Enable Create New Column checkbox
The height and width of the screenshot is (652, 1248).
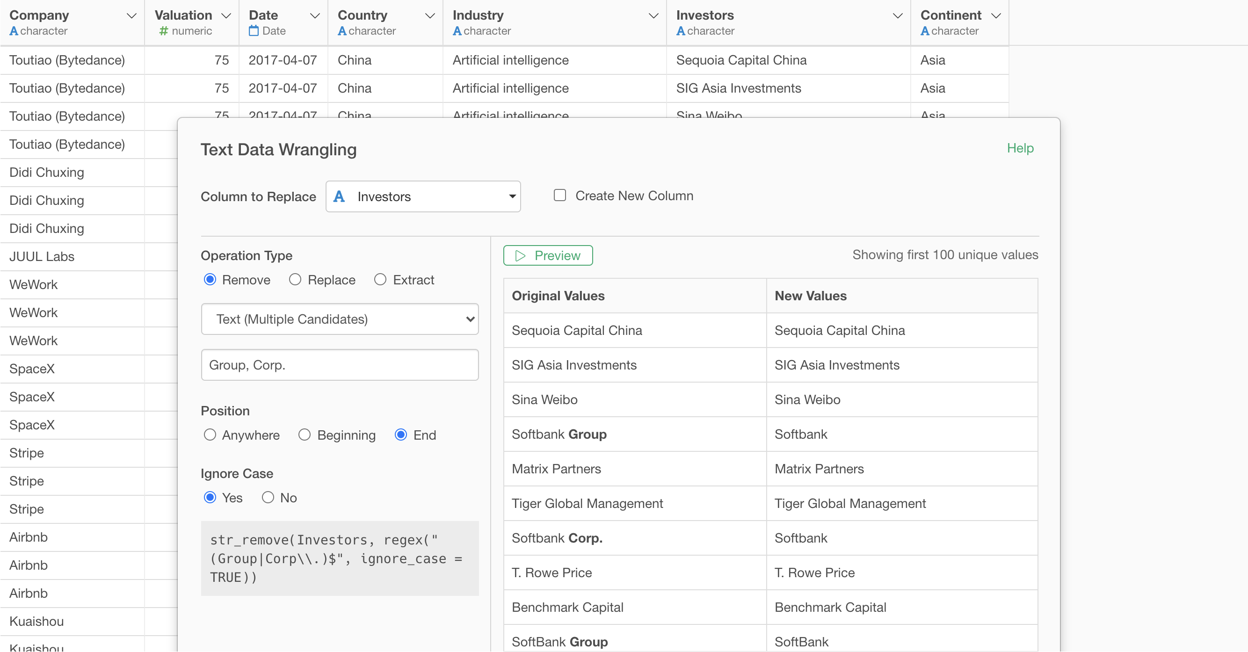[x=559, y=195]
